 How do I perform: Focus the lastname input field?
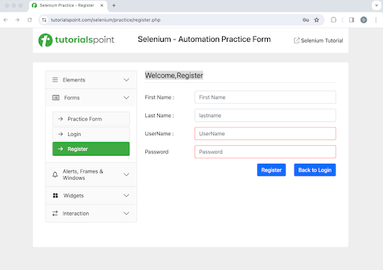266,115
